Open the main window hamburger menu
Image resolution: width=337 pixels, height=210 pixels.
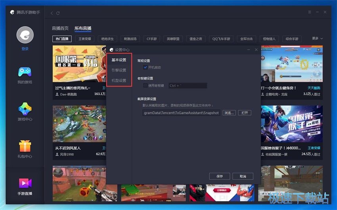[x=310, y=12]
